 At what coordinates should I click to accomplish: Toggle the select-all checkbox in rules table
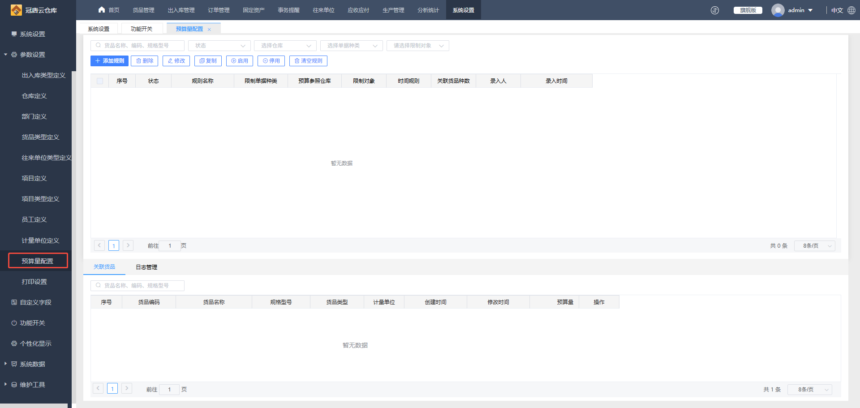(100, 81)
